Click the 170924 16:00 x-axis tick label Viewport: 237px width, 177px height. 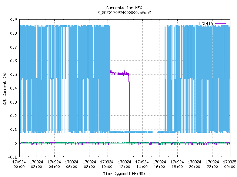point(160,164)
